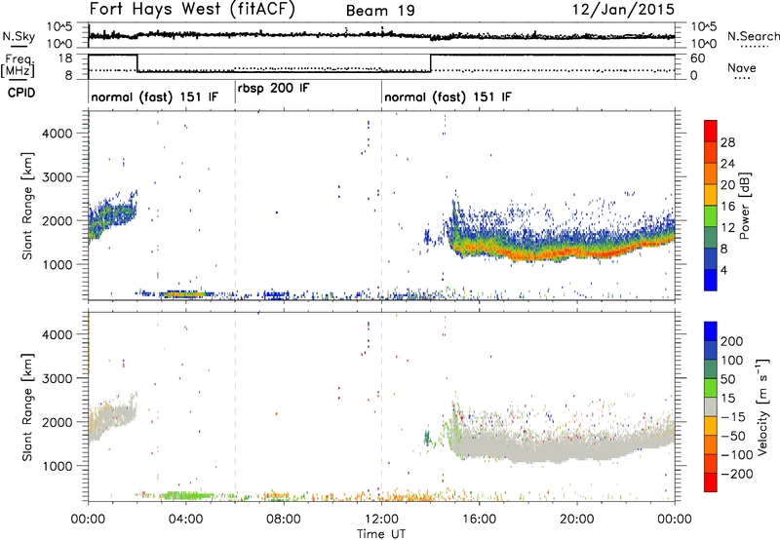Click the "Fort Hays West (fitACF)" title
The image size is (780, 540).
[192, 10]
